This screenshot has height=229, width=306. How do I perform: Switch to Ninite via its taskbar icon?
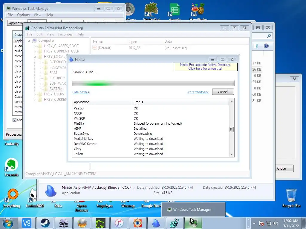pos(156,223)
